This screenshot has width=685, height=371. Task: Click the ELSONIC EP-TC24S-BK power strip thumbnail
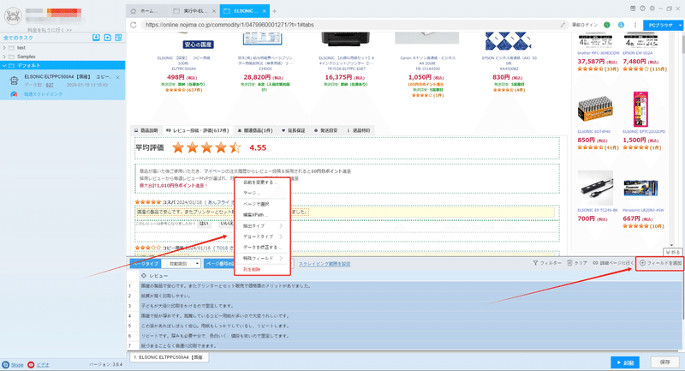pyautogui.click(x=595, y=188)
